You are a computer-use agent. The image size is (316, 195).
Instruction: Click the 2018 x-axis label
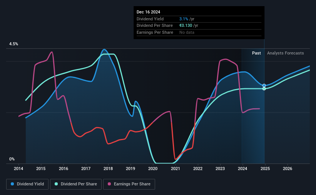pyautogui.click(x=108, y=169)
